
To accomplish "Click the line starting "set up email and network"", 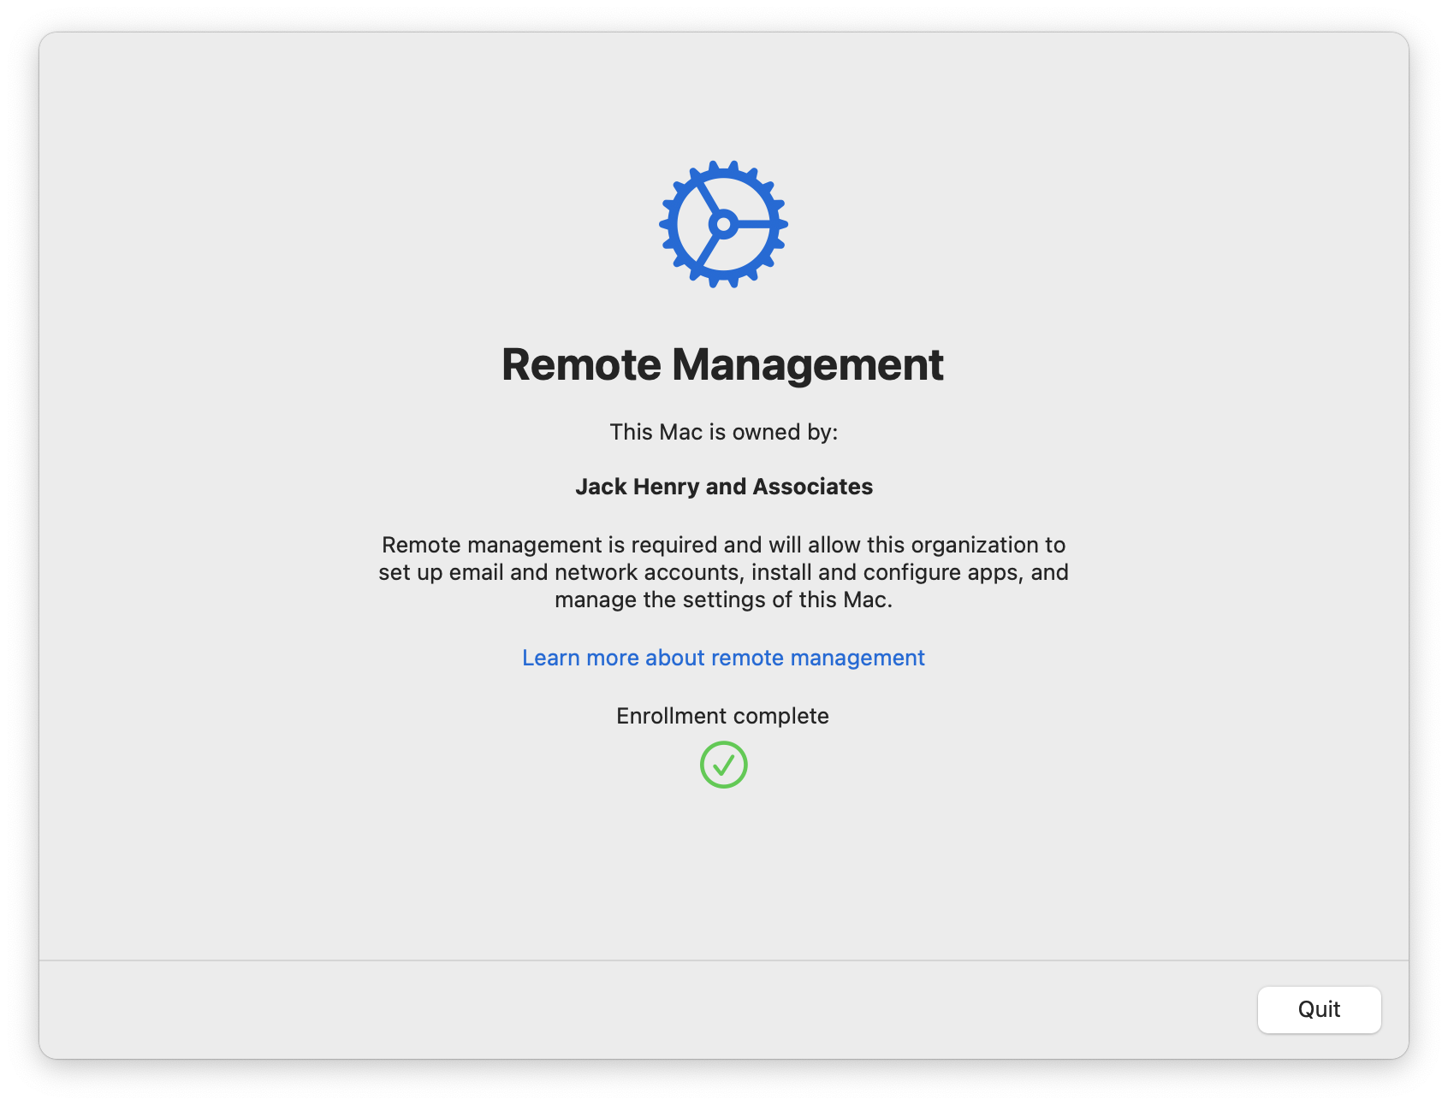I will point(723,572).
